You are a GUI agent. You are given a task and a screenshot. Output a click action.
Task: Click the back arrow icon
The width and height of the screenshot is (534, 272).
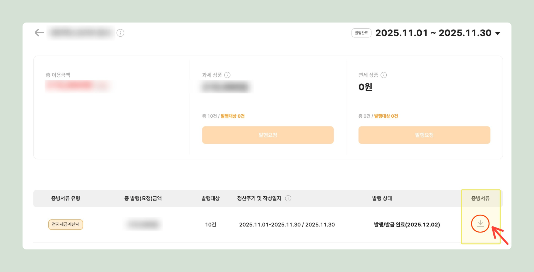coord(39,33)
